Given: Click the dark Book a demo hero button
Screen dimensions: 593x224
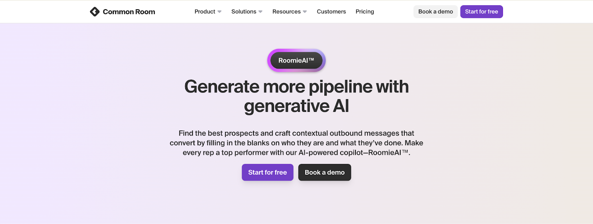Looking at the screenshot, I should point(324,173).
